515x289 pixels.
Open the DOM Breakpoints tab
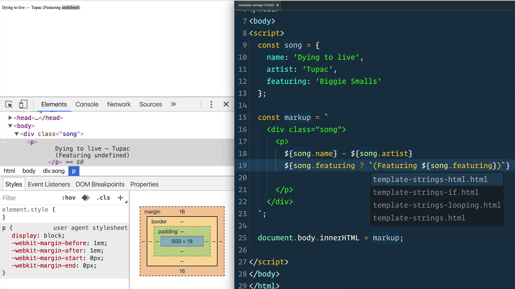coord(100,184)
